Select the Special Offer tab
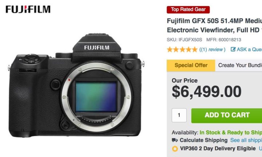262x157 pixels. point(191,65)
